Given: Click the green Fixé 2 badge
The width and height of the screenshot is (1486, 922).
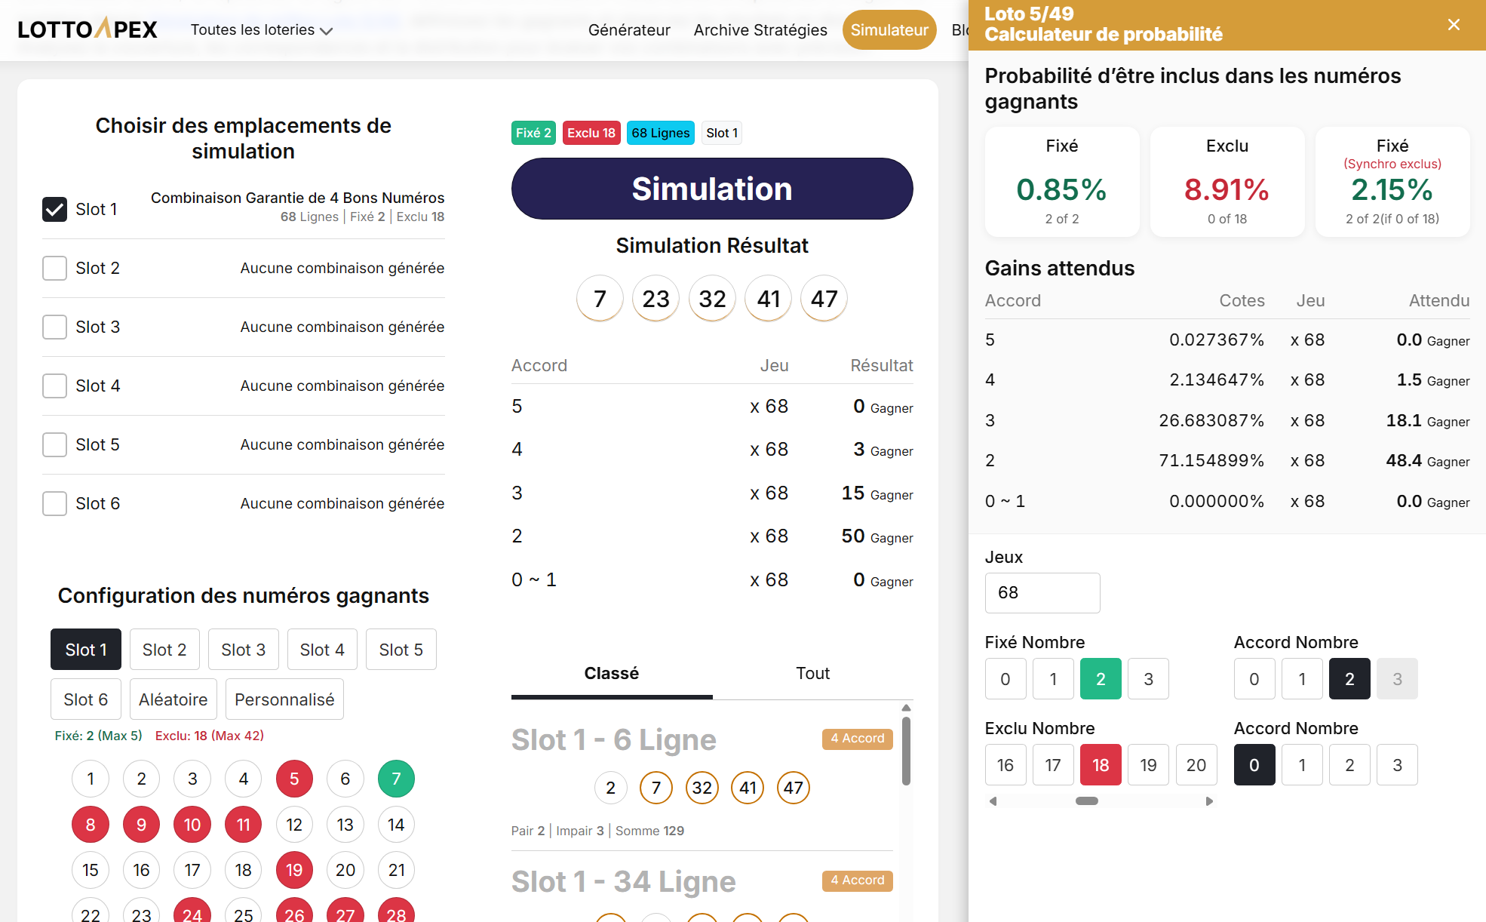Looking at the screenshot, I should coord(533,133).
